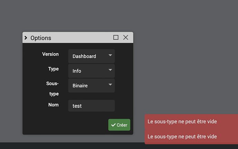Viewport: 238px width, 149px height.
Task: Click the Sous-type field label
Action: point(53,89)
